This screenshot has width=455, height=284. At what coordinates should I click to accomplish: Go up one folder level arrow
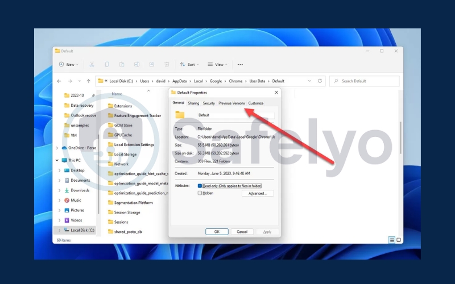point(89,81)
